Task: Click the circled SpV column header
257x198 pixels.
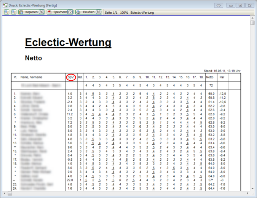Action: click(70, 77)
